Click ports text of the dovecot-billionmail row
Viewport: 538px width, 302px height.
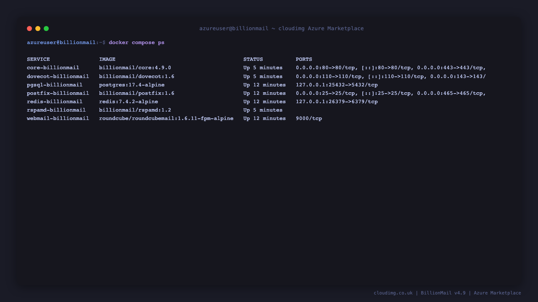tap(391, 76)
